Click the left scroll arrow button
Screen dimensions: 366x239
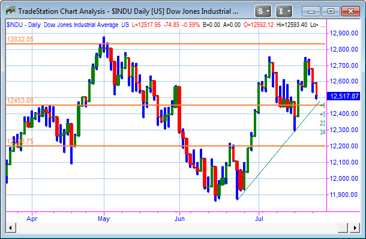[11, 228]
